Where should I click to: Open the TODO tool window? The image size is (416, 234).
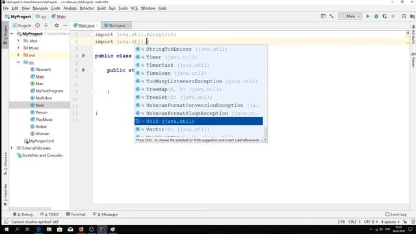pos(49,214)
